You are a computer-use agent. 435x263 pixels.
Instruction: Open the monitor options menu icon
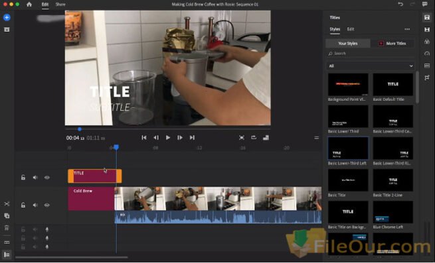pyautogui.click(x=316, y=138)
